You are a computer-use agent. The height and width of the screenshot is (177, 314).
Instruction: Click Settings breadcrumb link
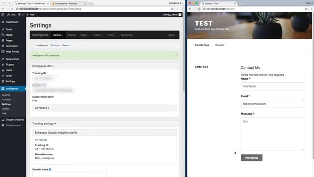point(55,45)
